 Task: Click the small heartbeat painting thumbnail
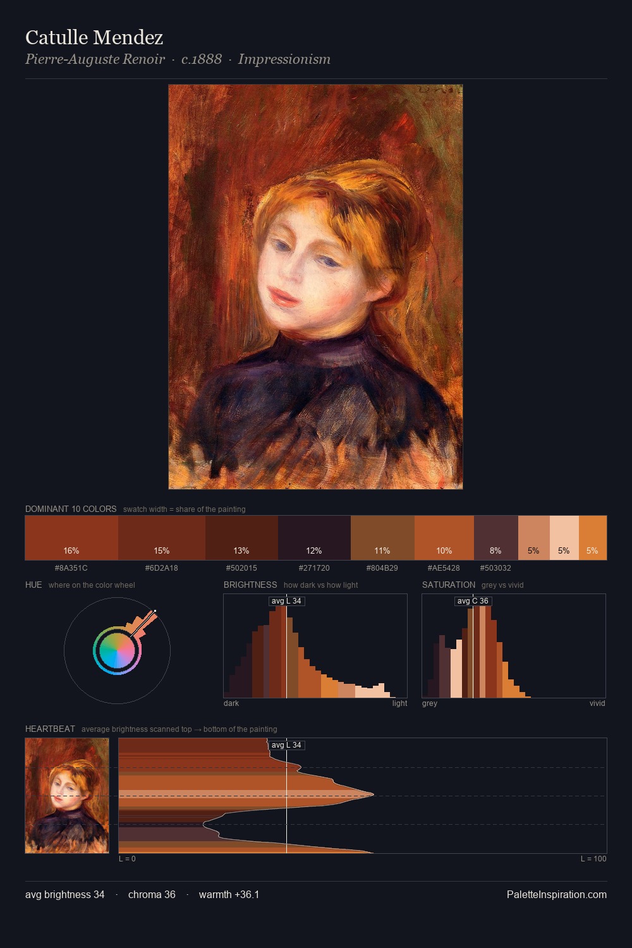click(67, 796)
